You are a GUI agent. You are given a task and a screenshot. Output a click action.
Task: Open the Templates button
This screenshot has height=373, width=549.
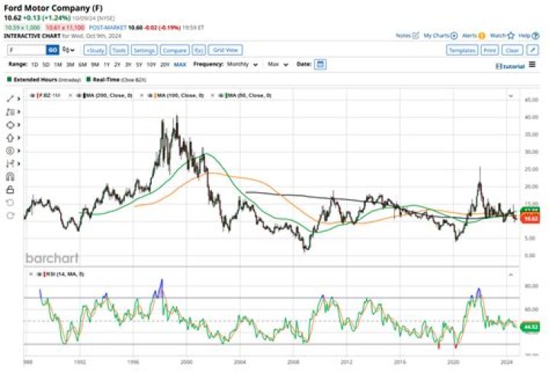click(x=462, y=50)
